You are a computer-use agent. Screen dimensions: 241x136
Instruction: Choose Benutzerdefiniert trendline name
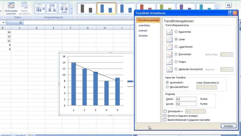click(x=167, y=87)
